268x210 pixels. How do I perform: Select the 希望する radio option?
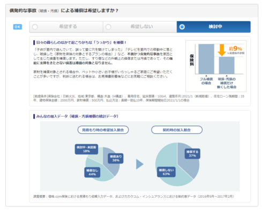66,27
